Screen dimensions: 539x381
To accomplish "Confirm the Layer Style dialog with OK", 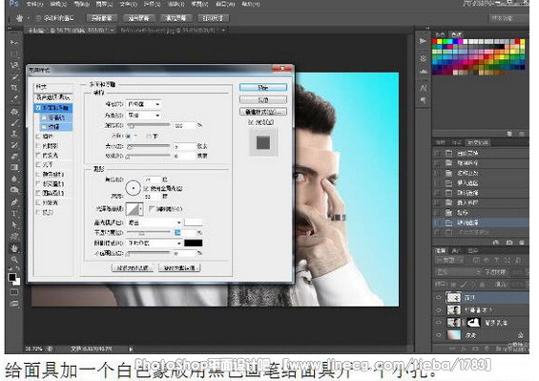I will pos(263,88).
